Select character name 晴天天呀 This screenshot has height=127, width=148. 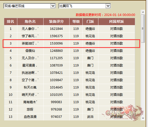30,95
